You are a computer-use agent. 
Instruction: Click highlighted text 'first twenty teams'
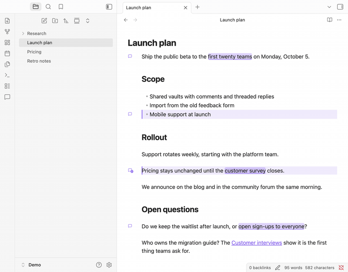(230, 57)
